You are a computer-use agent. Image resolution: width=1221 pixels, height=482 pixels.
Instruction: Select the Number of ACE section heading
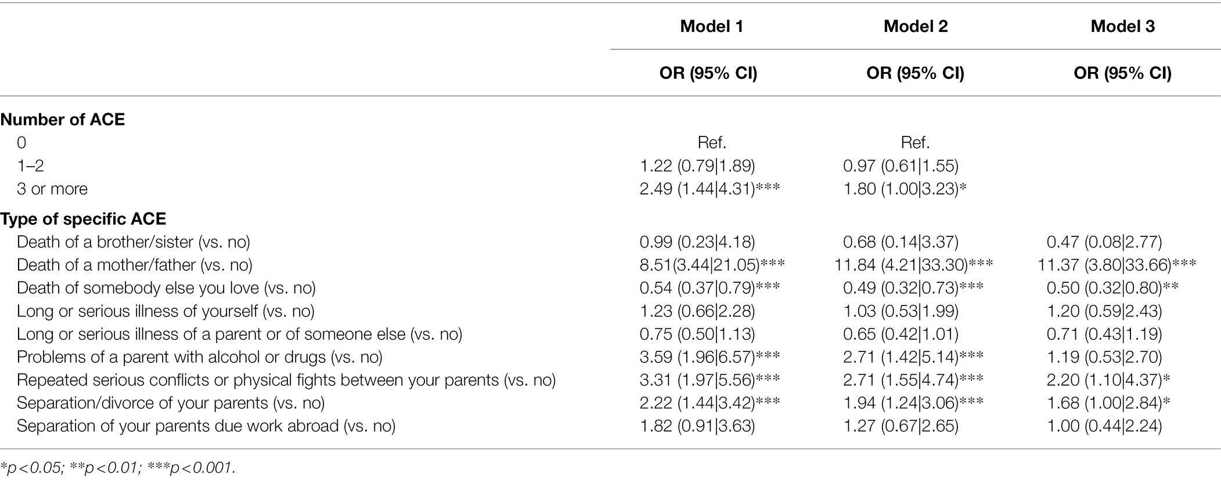pyautogui.click(x=63, y=120)
